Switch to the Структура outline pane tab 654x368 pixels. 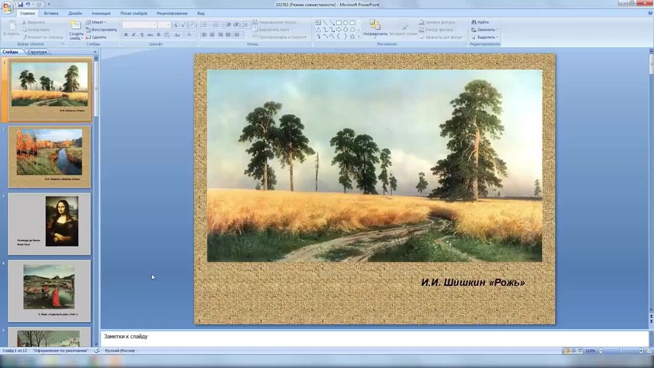click(37, 51)
